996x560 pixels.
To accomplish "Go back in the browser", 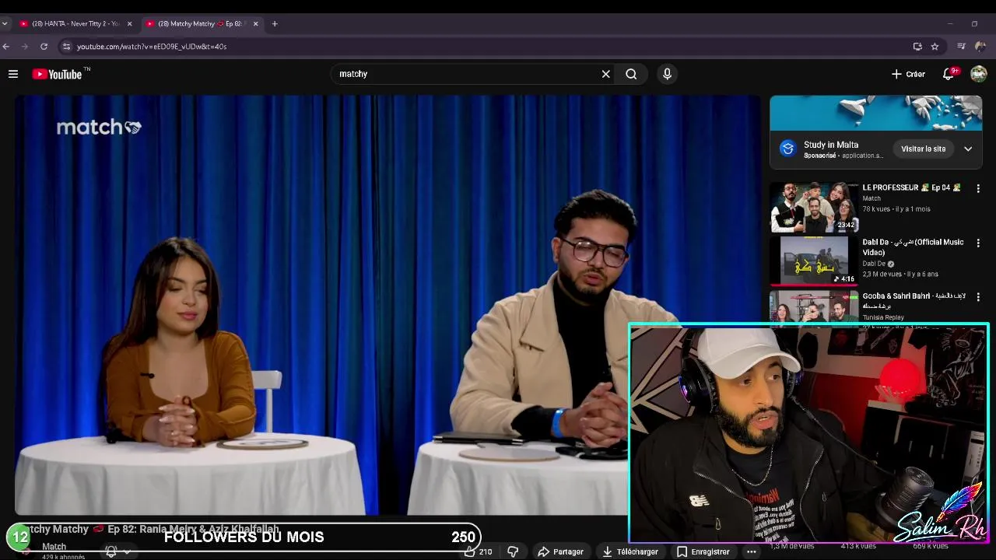I will coord(6,47).
